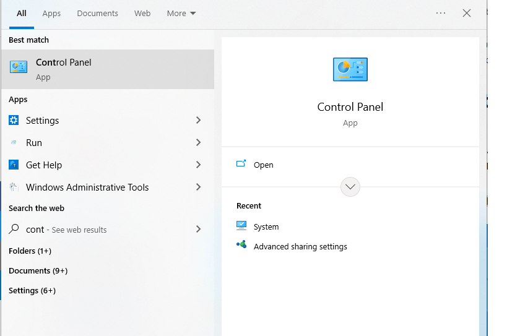This screenshot has width=507, height=336.
Task: Click Open to launch Control Panel
Action: [264, 165]
